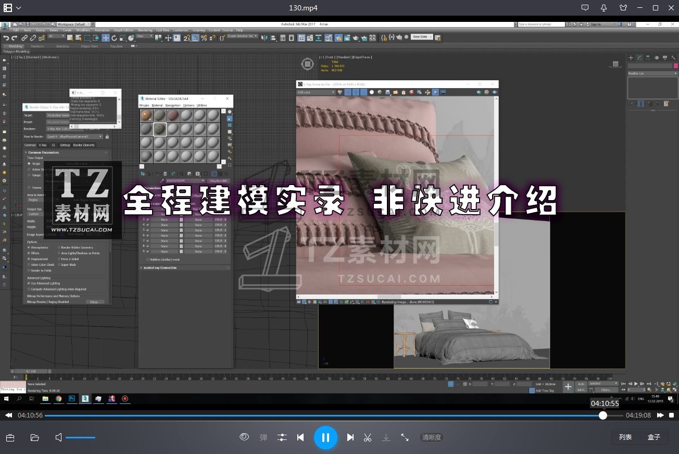The height and width of the screenshot is (454, 679).
Task: Click the Setup... button in Render Setup
Action: pos(94,302)
